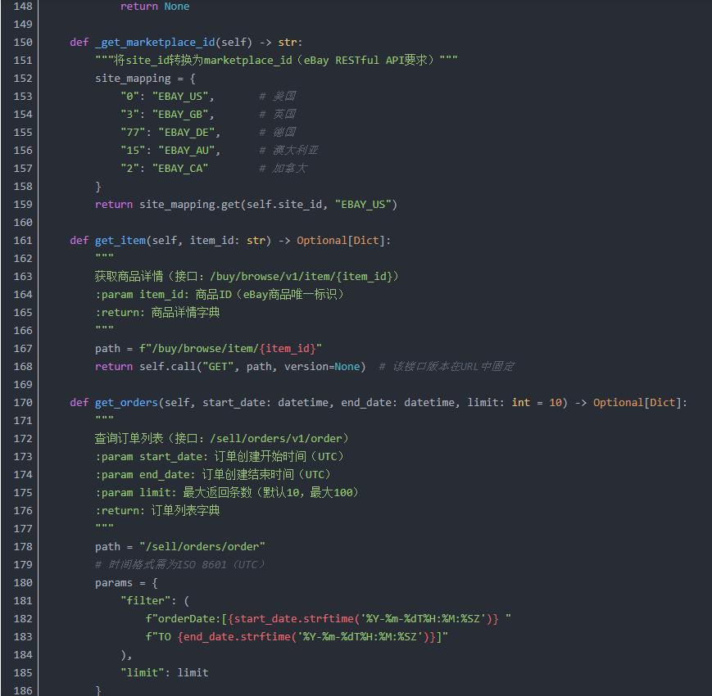Click line number 150 in the gutter

tap(24, 42)
